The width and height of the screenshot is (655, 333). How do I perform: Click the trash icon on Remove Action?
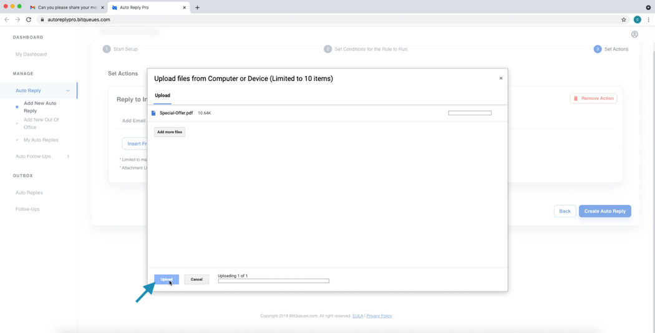click(x=576, y=98)
